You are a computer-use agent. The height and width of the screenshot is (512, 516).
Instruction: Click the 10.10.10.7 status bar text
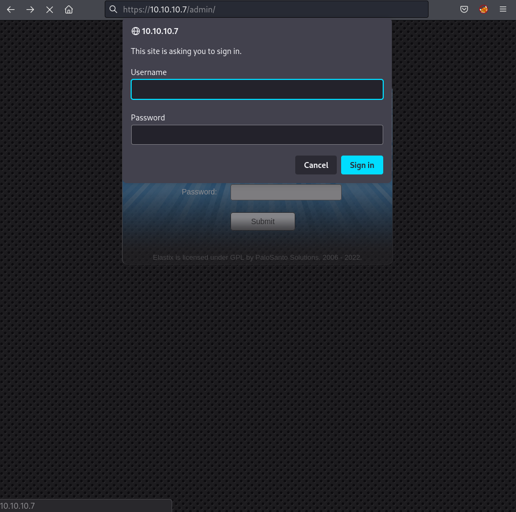pyautogui.click(x=18, y=506)
